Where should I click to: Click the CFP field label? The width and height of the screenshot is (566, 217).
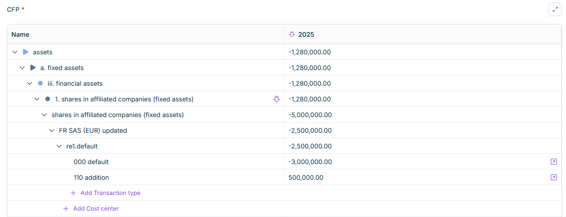pyautogui.click(x=14, y=9)
